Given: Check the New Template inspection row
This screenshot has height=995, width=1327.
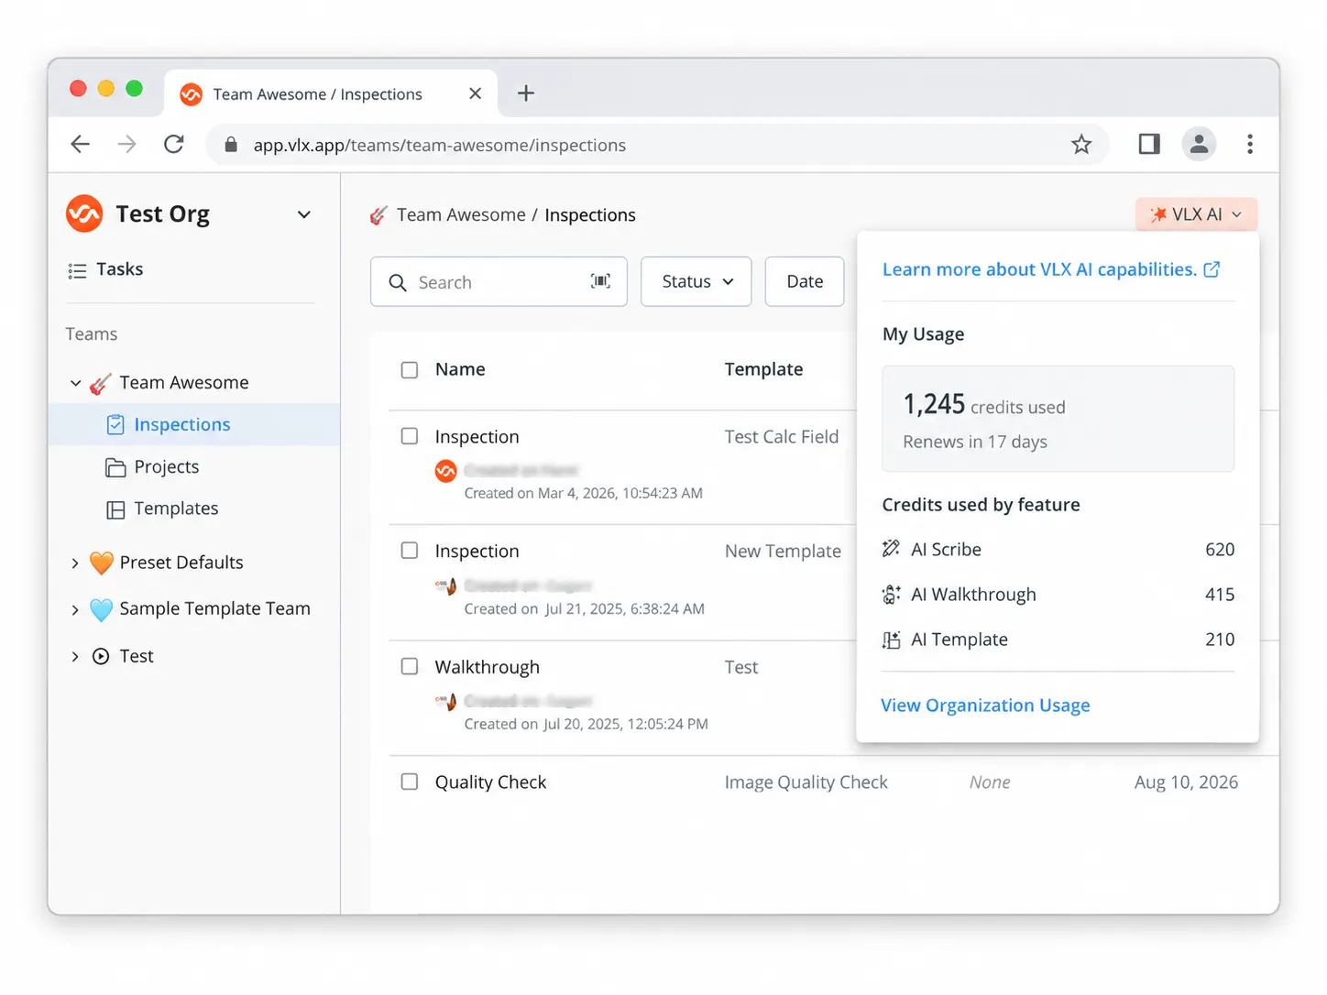Looking at the screenshot, I should [x=410, y=551].
